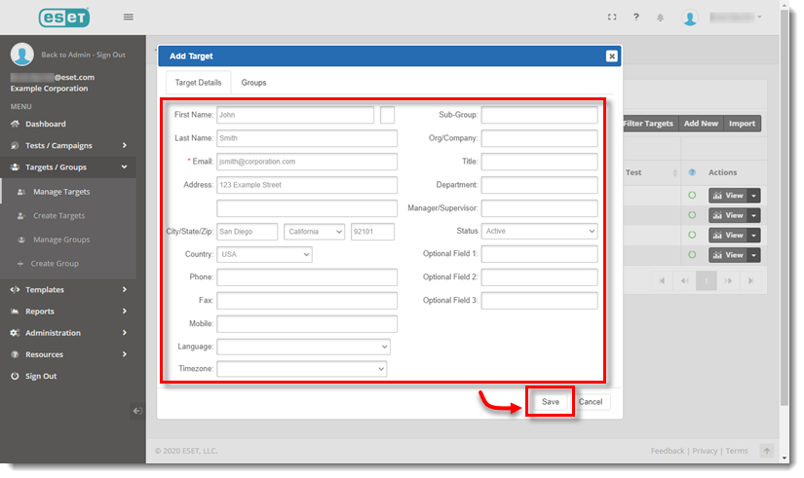The height and width of the screenshot is (478, 804).
Task: Open the State dropdown showing California
Action: pos(314,232)
